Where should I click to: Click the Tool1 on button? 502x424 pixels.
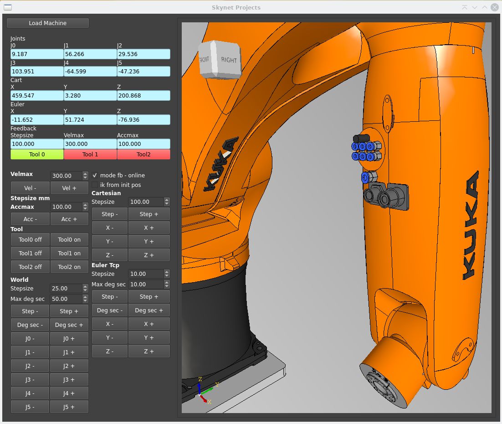[69, 253]
